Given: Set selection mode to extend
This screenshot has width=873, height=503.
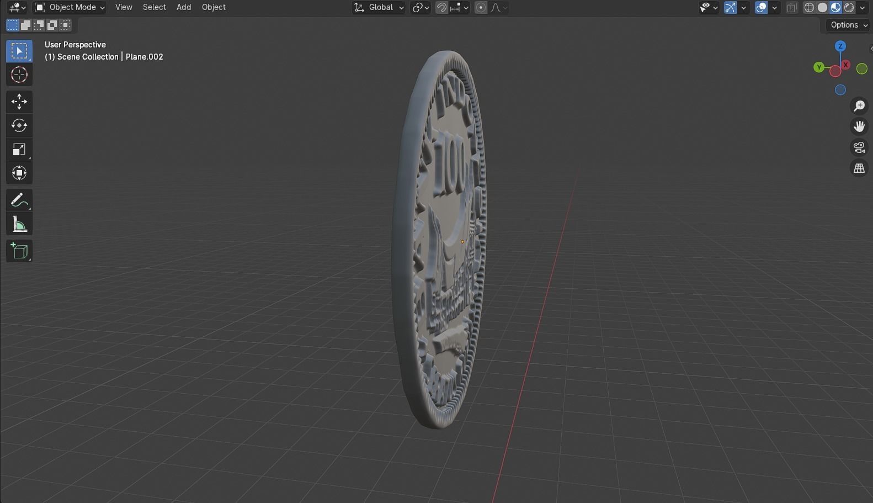Looking at the screenshot, I should click(x=25, y=25).
